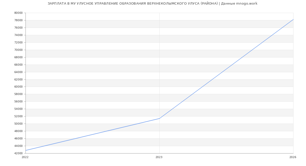
Task: Click the 68000 y-axis label
Action: (19, 57)
